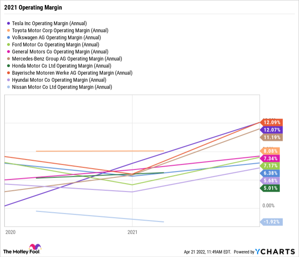Viewport: 299px width, 257px height.
Task: Select the Bayerische Motoren Werke AG legend label
Action: (72, 73)
